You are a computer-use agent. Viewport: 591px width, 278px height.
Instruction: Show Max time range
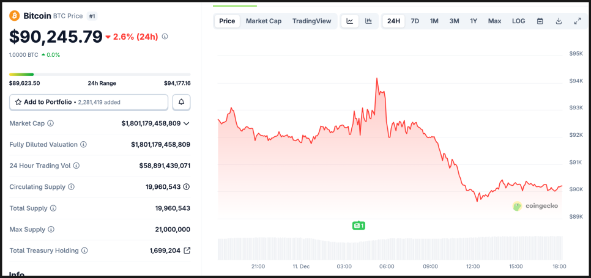(494, 21)
